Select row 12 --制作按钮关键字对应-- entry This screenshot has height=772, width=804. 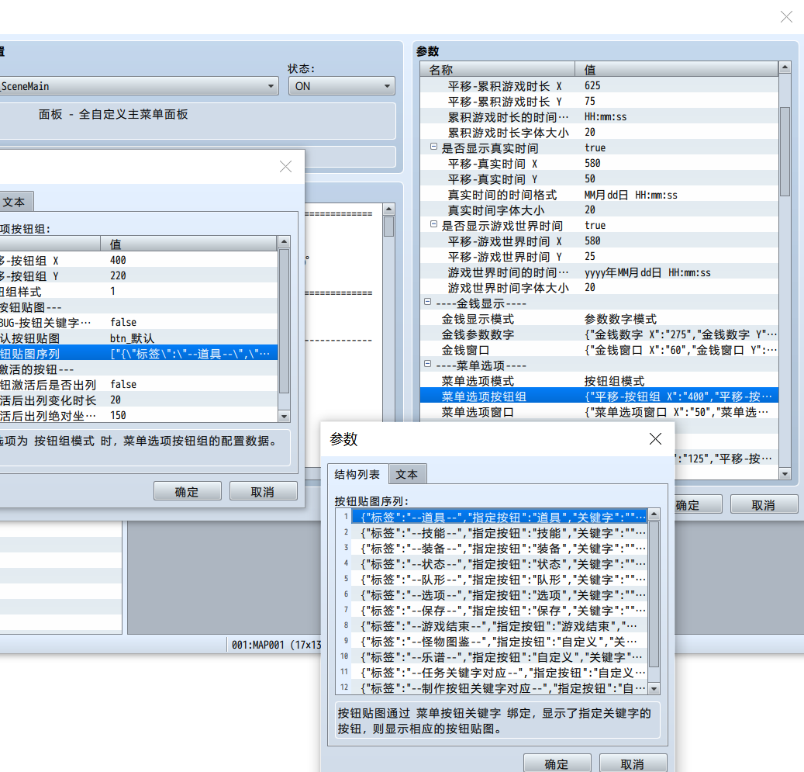499,688
